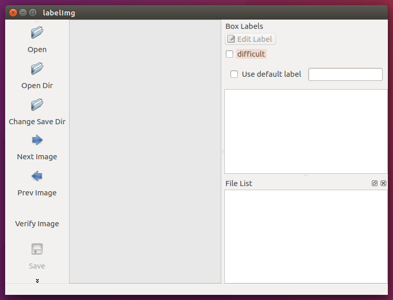Enable the Use default label checkbox
Viewport: 393px width, 300px height.
(x=234, y=74)
